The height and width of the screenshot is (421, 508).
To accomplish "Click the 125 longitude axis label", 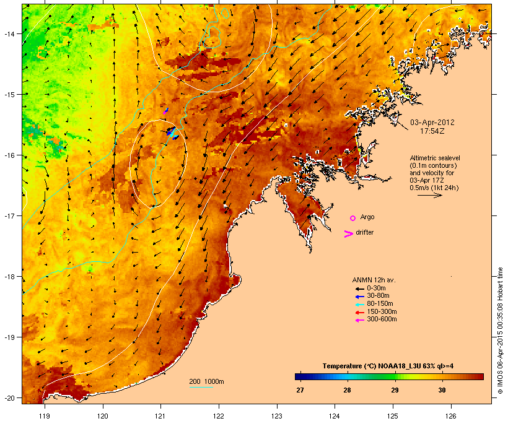I will tap(393, 416).
